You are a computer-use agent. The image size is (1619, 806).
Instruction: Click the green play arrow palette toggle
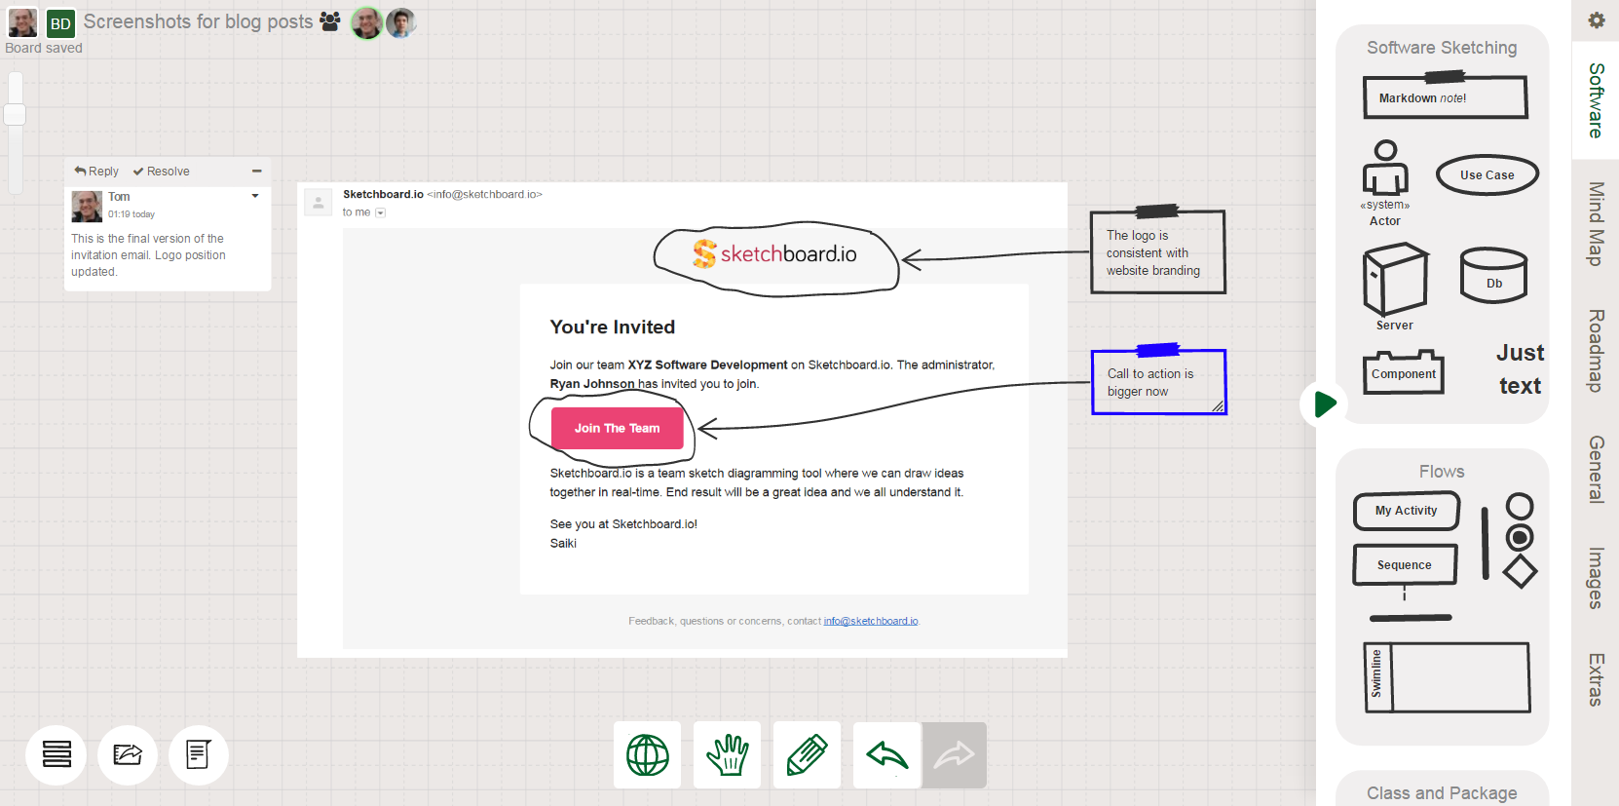[x=1324, y=403]
